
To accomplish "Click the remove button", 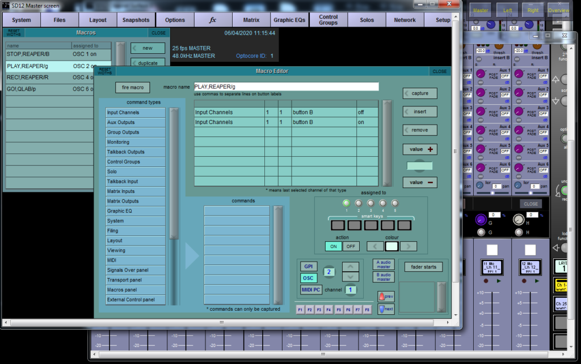I will coord(420,130).
